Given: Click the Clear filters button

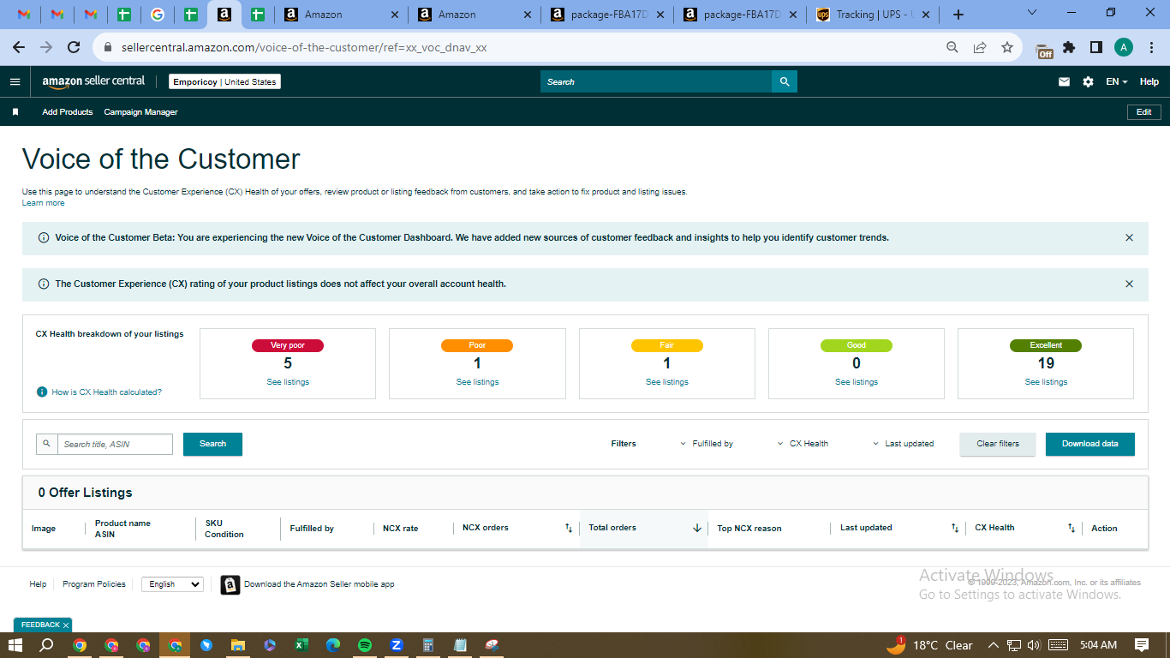Looking at the screenshot, I should click(x=998, y=444).
